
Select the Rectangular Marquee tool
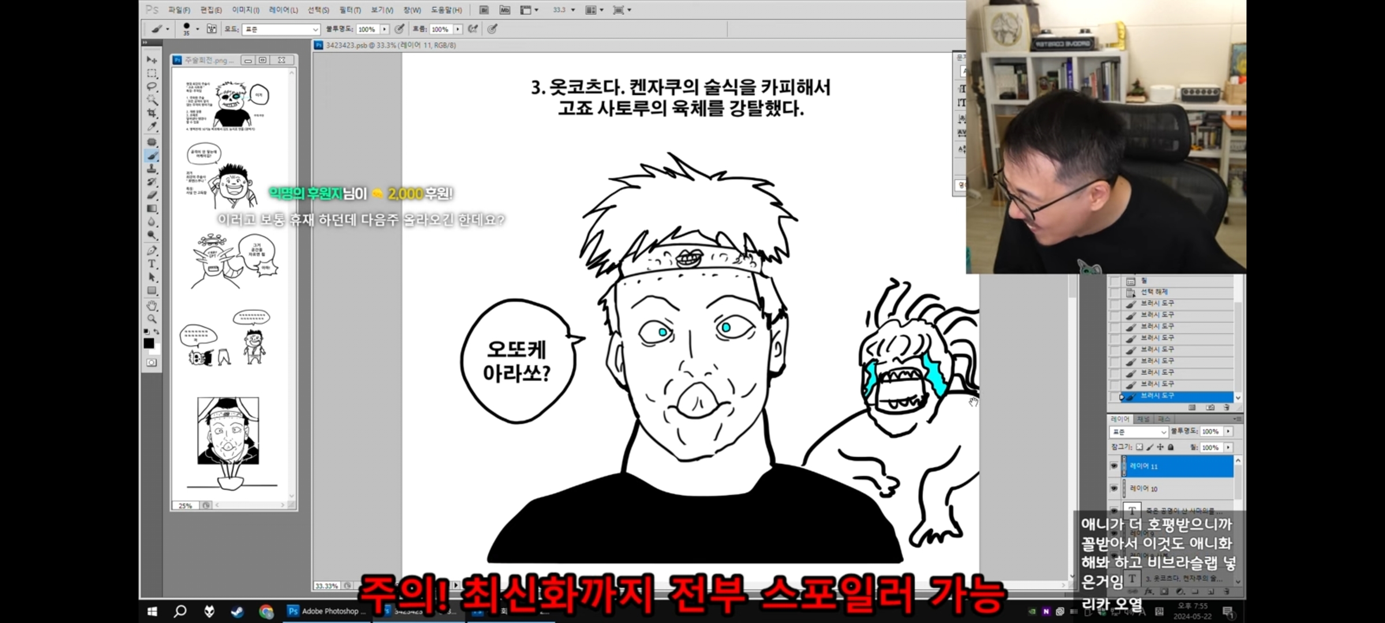pos(152,73)
